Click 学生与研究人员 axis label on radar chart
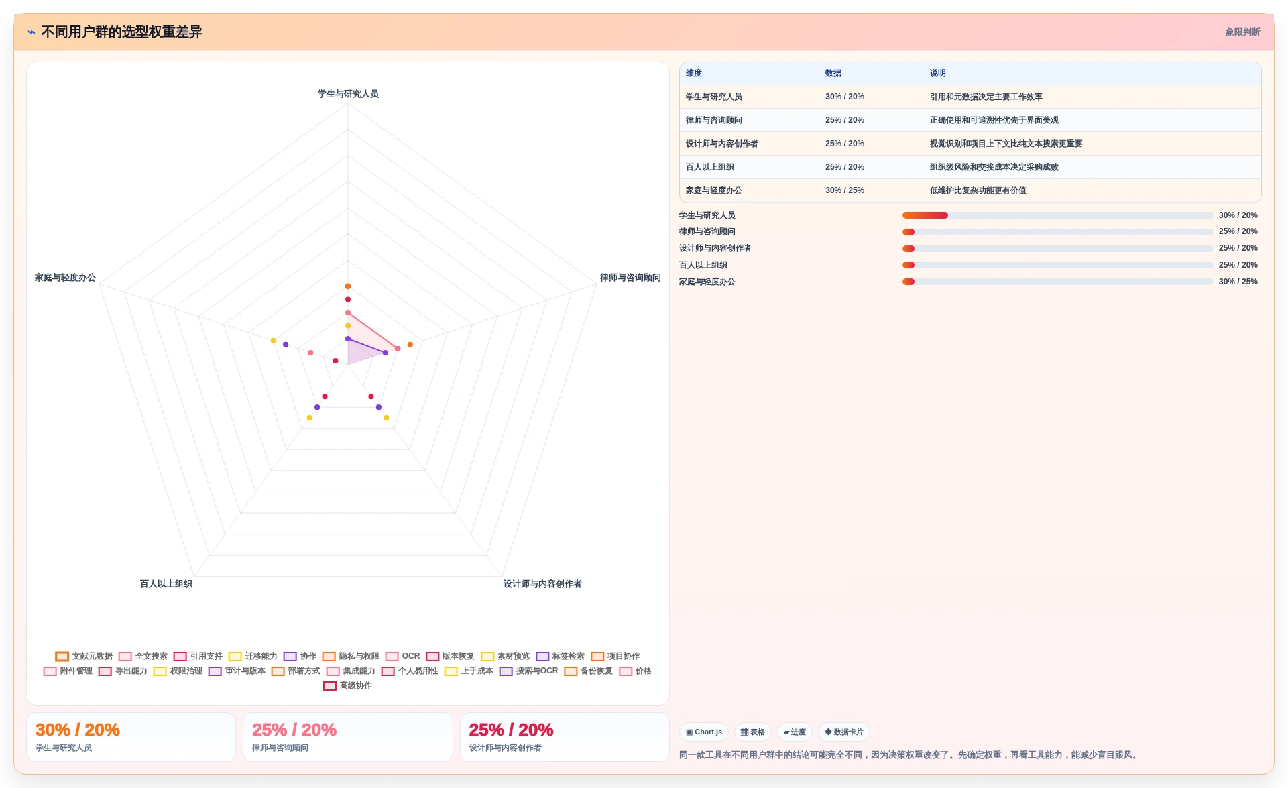 click(348, 94)
